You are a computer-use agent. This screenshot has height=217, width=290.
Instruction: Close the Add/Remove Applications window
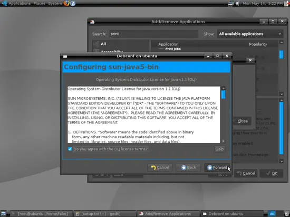282,22
